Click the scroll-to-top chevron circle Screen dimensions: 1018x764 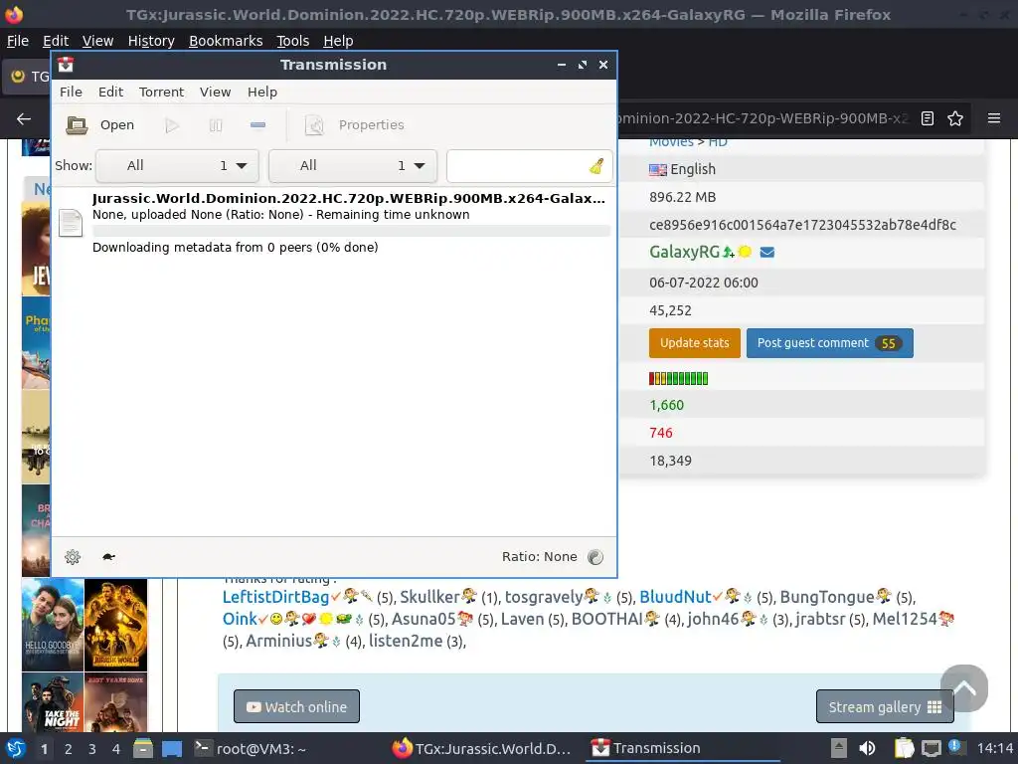coord(964,688)
